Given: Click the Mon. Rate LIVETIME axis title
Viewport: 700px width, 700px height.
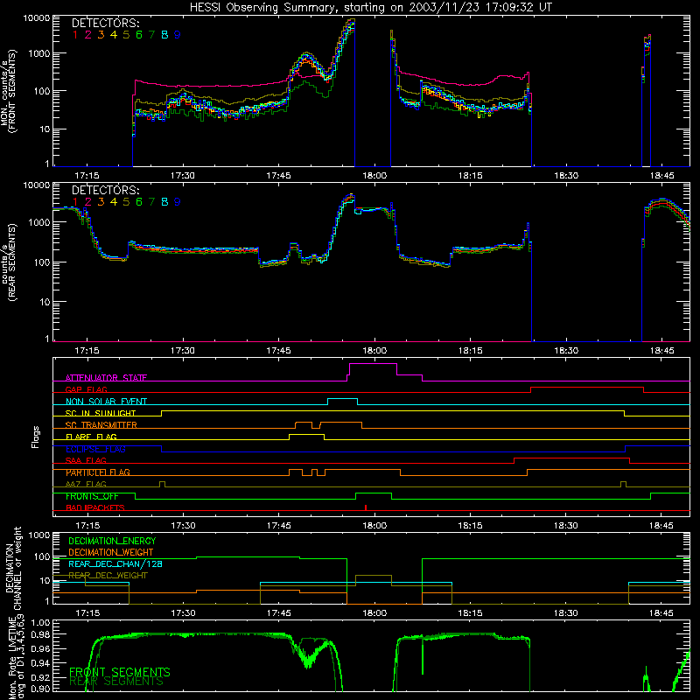Looking at the screenshot, I should [16, 658].
